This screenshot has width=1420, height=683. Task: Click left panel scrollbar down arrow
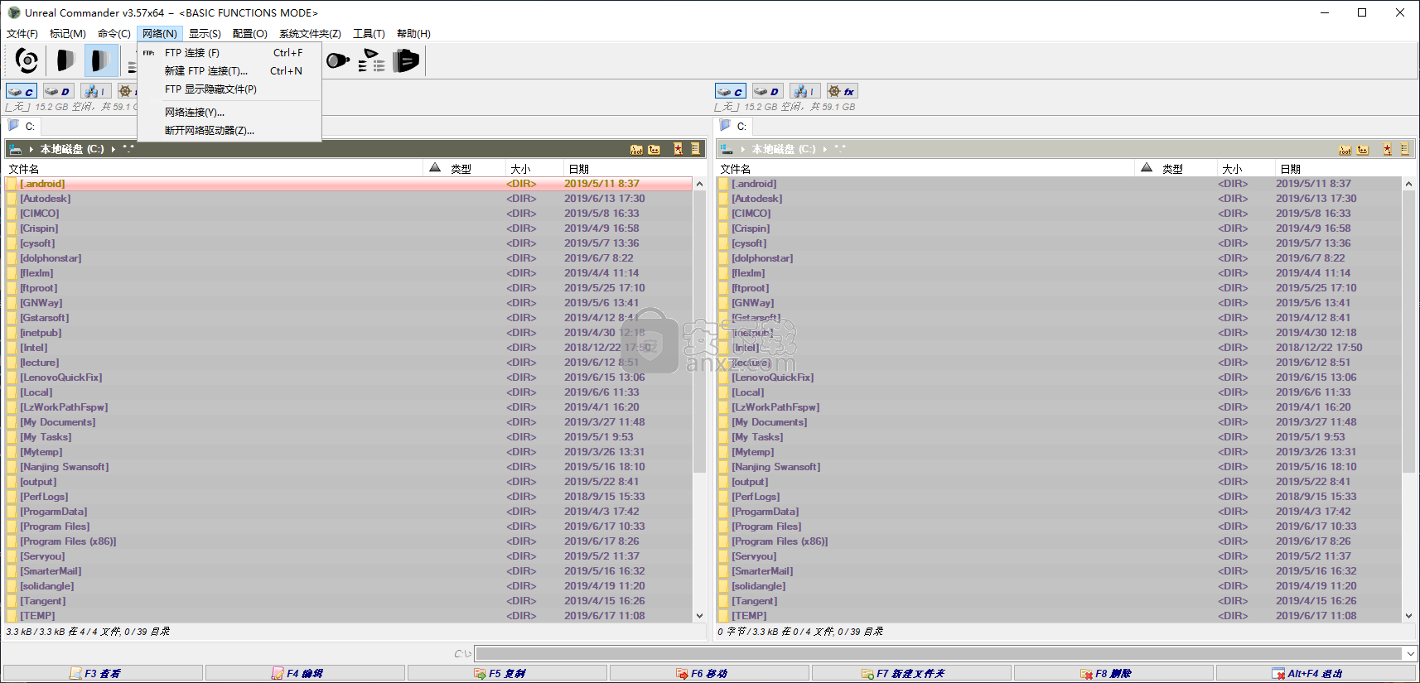click(x=699, y=616)
